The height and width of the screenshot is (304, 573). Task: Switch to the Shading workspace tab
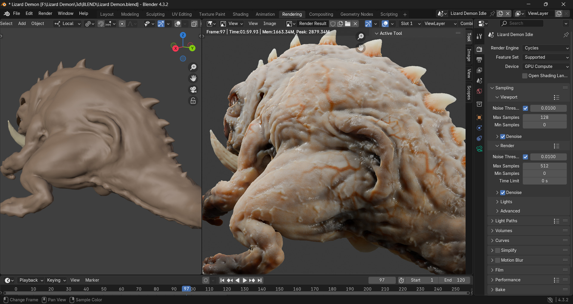pyautogui.click(x=241, y=14)
